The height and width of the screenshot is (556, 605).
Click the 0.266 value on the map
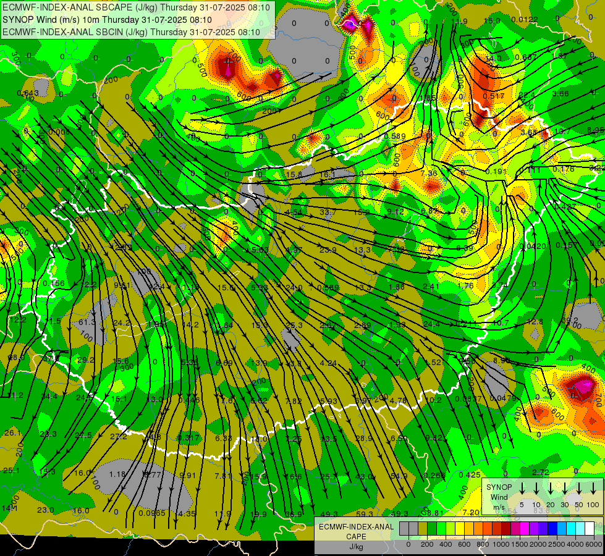434,475
